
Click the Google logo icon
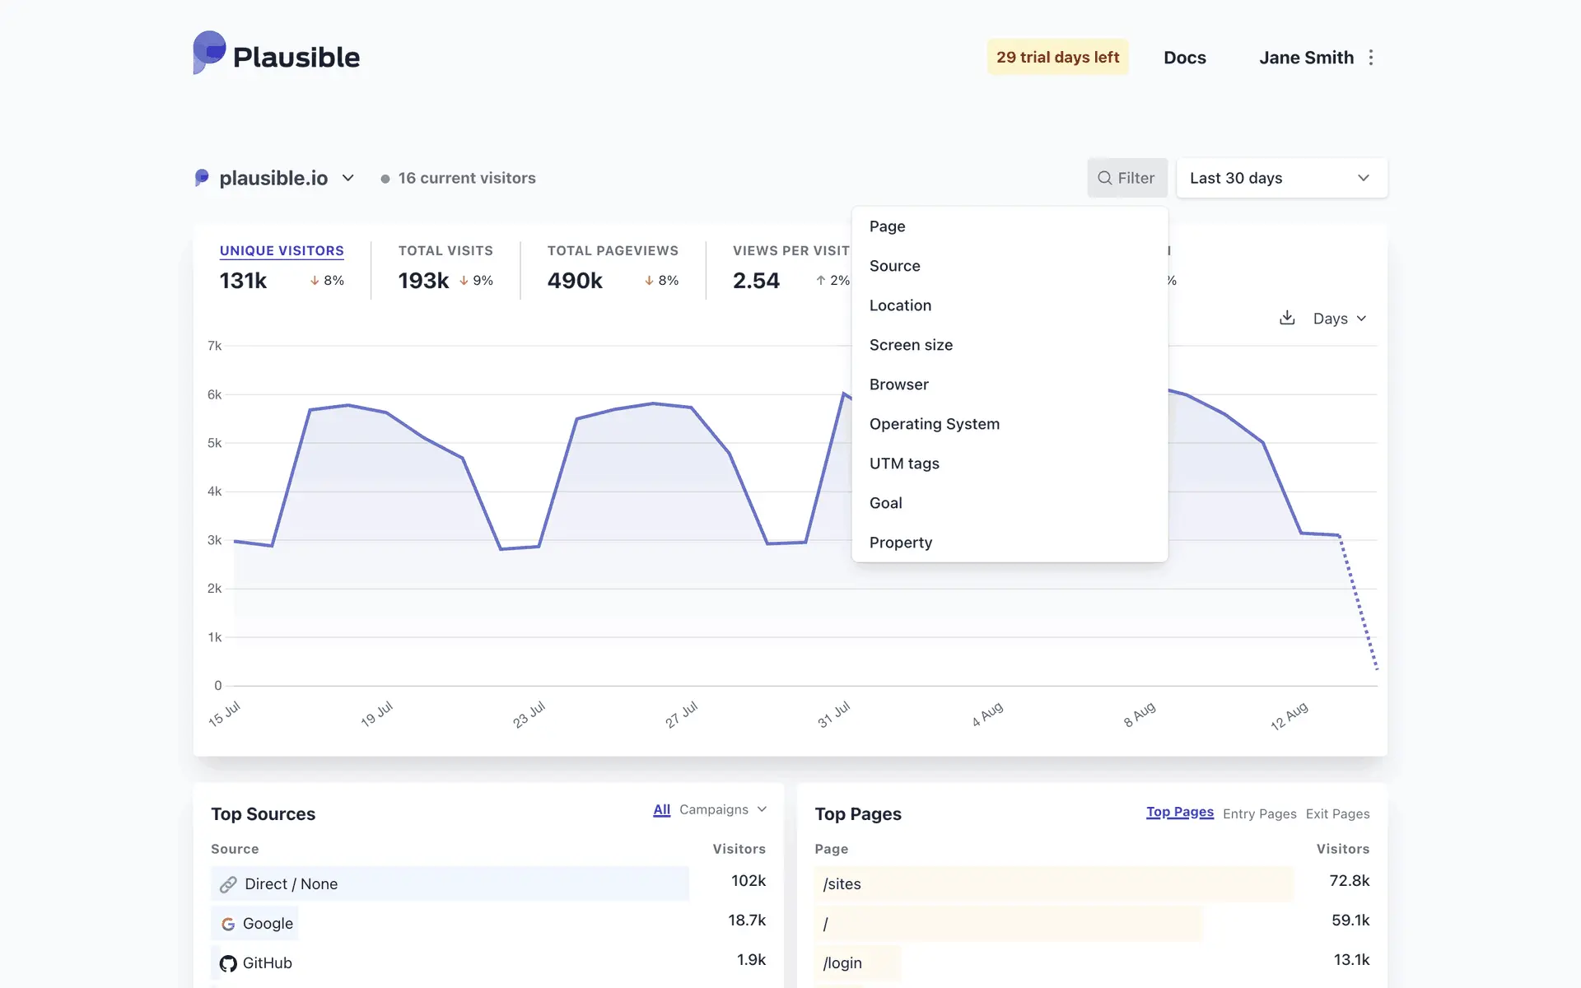coord(228,924)
